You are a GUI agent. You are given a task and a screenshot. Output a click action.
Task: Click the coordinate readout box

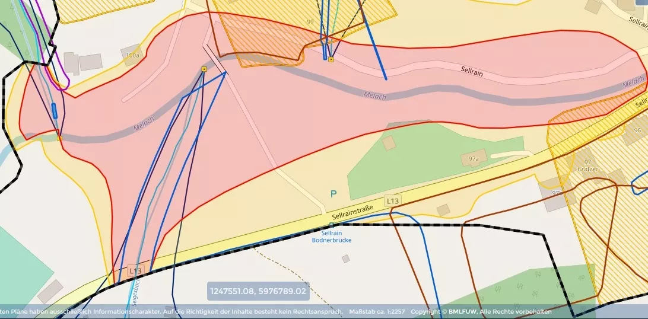(x=258, y=291)
